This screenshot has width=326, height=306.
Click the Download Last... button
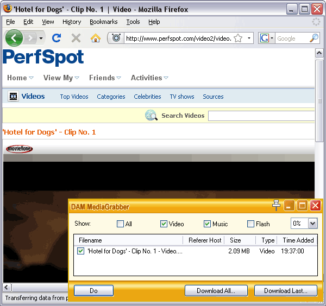click(x=286, y=291)
